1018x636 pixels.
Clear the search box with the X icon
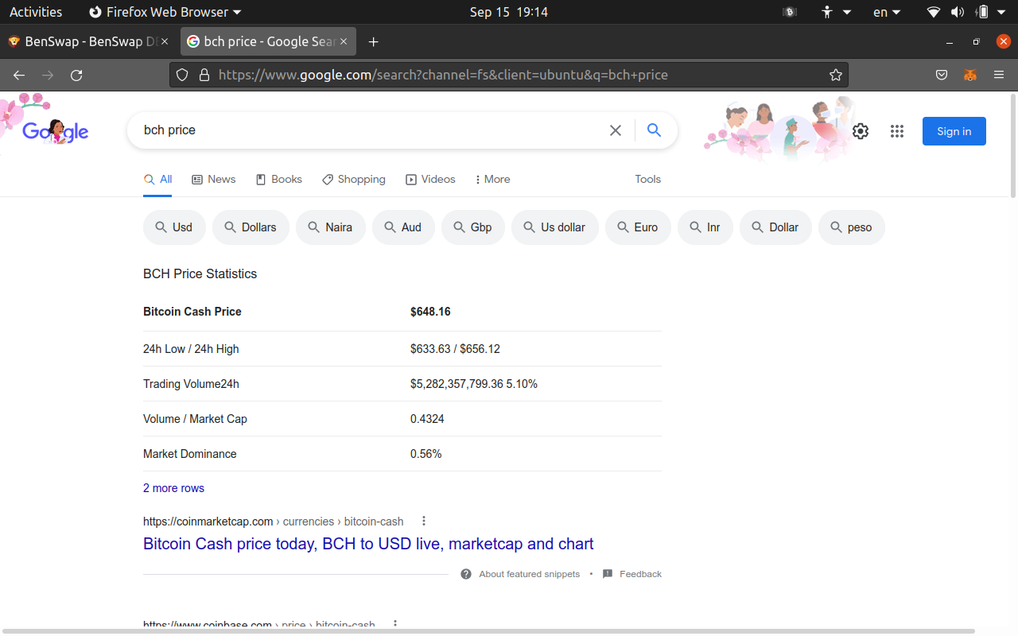click(616, 130)
